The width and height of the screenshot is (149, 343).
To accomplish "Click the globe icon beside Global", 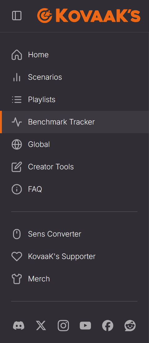I will coord(17,144).
